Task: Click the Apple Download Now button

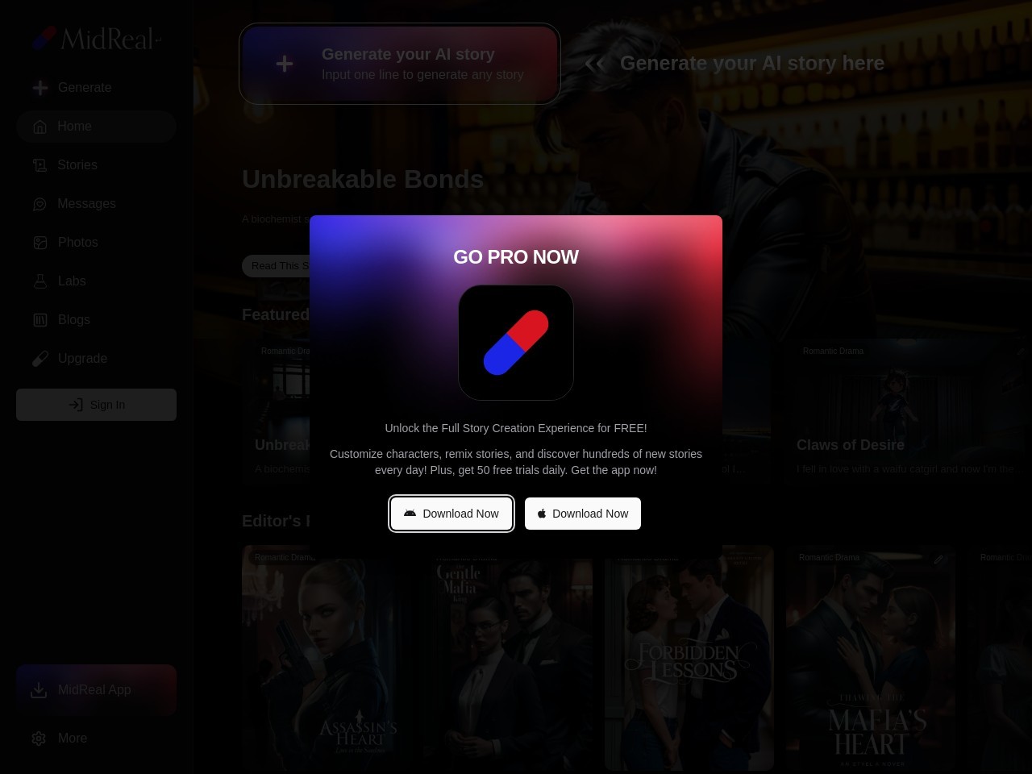Action: [582, 514]
